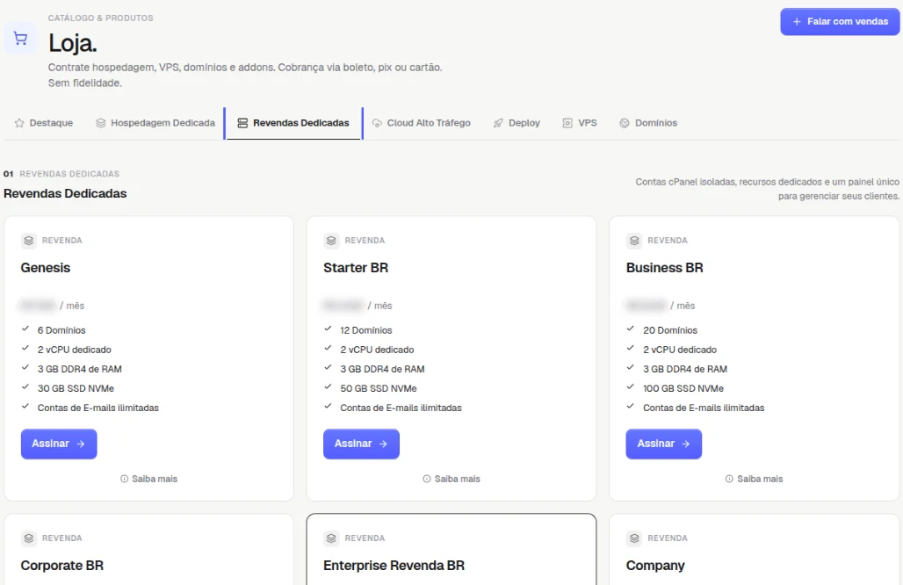Click the 'Sem fidelidade.' text
Viewport: 903px width, 585px height.
85,83
